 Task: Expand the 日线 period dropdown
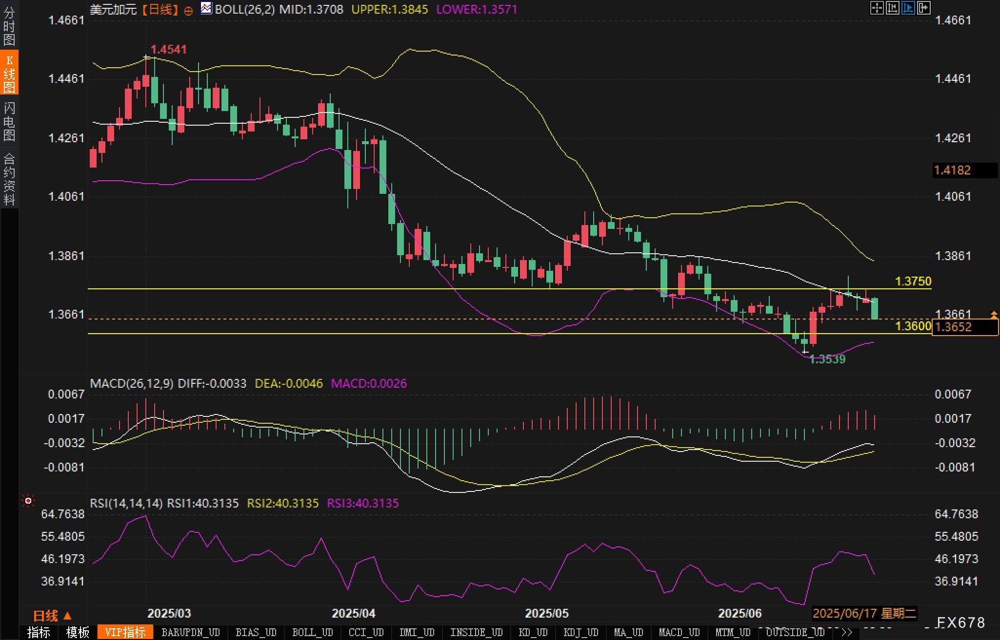tap(52, 616)
